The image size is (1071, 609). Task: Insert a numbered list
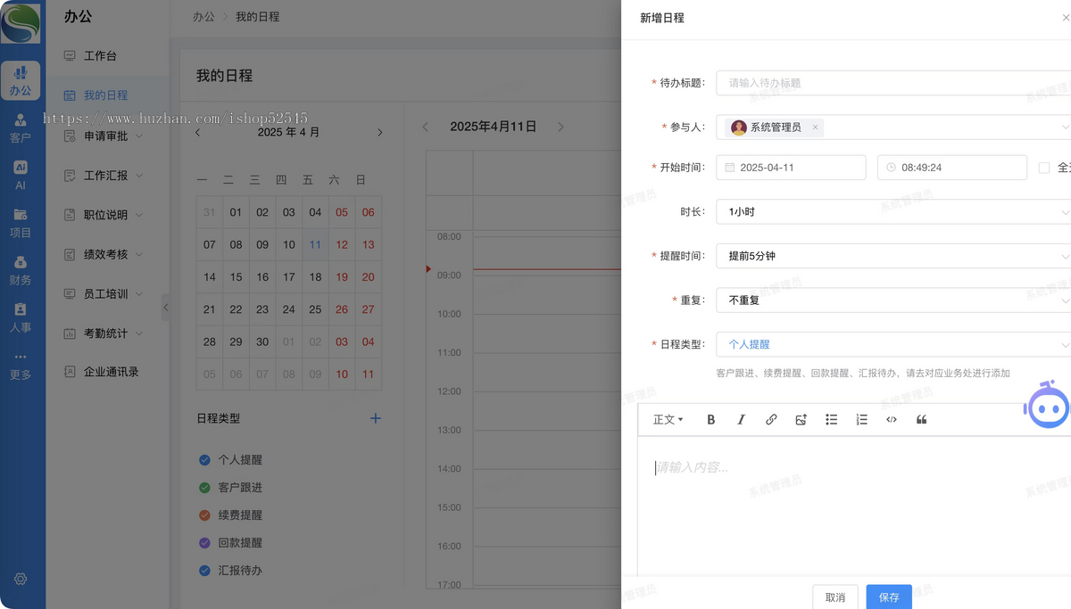coord(861,419)
